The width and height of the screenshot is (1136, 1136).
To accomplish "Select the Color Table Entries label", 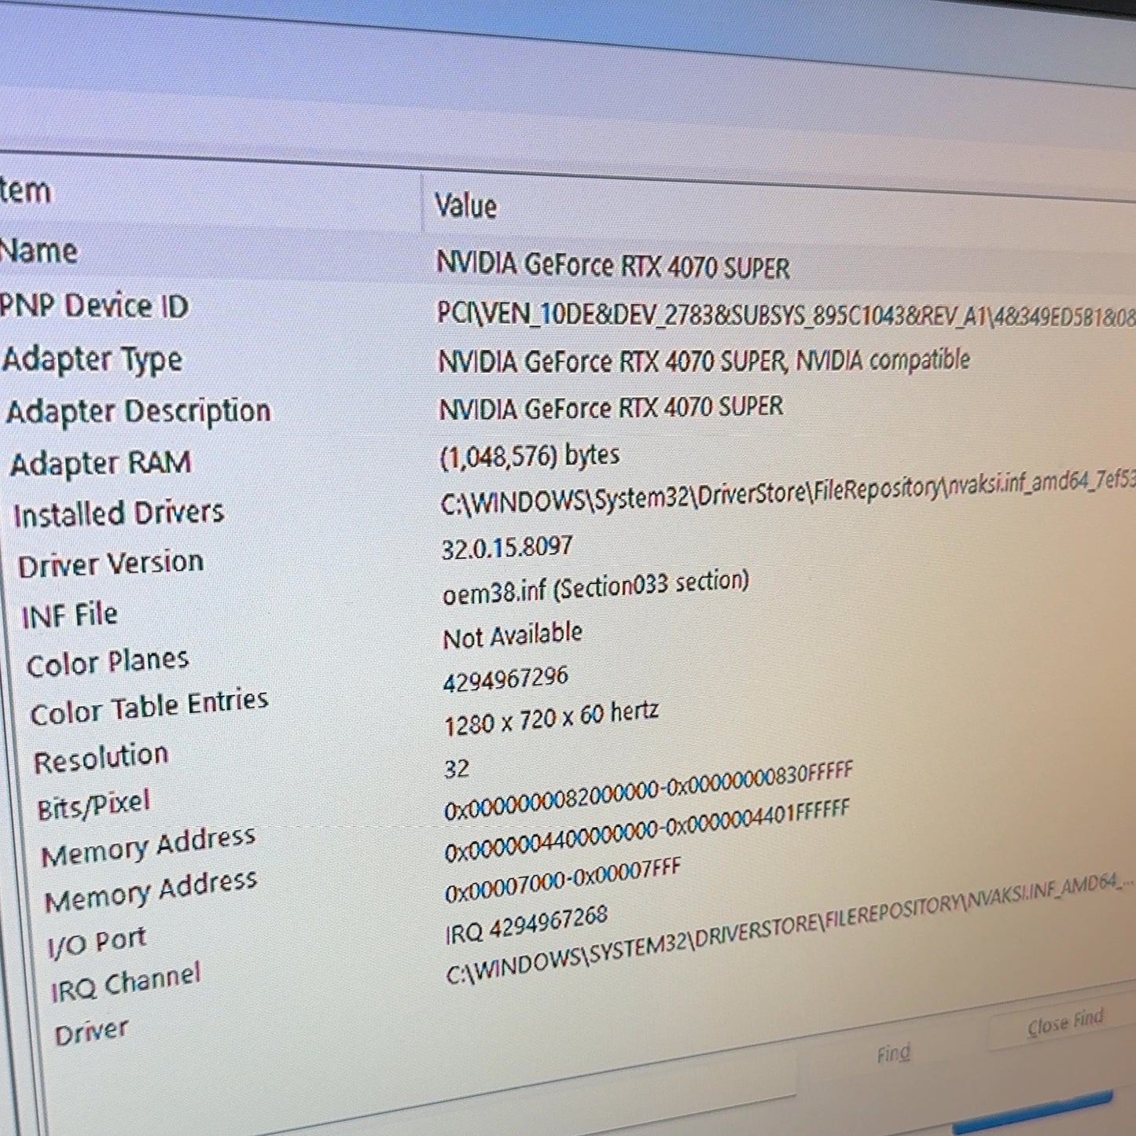I will click(149, 707).
